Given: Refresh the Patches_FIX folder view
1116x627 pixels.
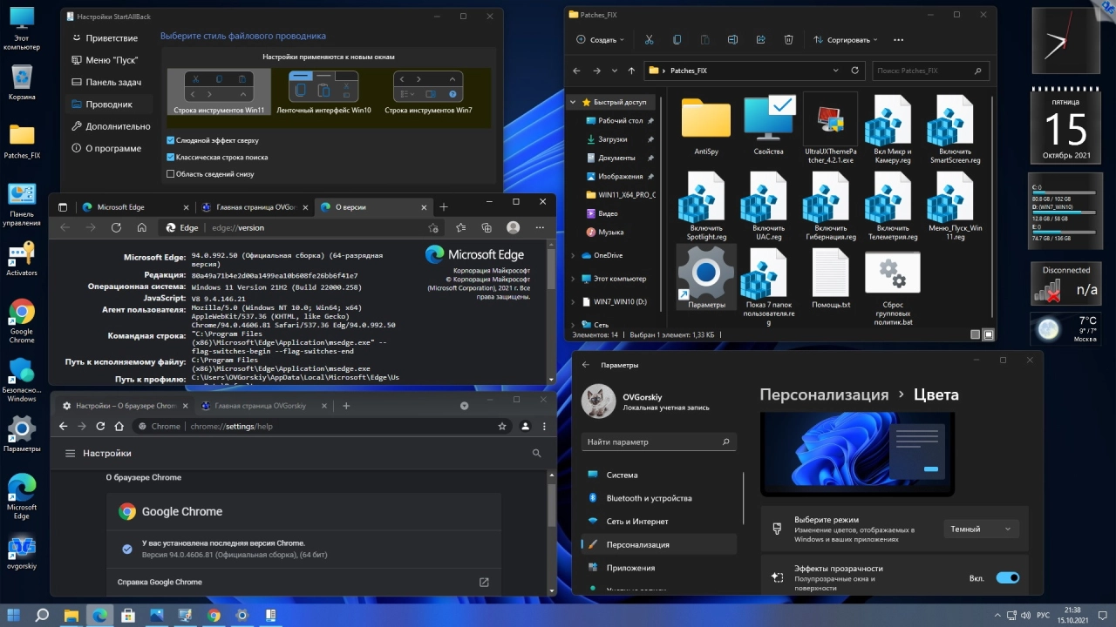Looking at the screenshot, I should [x=854, y=71].
